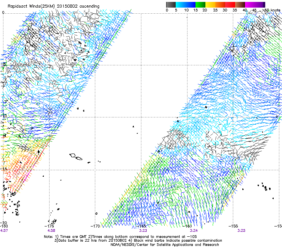Select the '25' label under the color scale

(215, 10)
